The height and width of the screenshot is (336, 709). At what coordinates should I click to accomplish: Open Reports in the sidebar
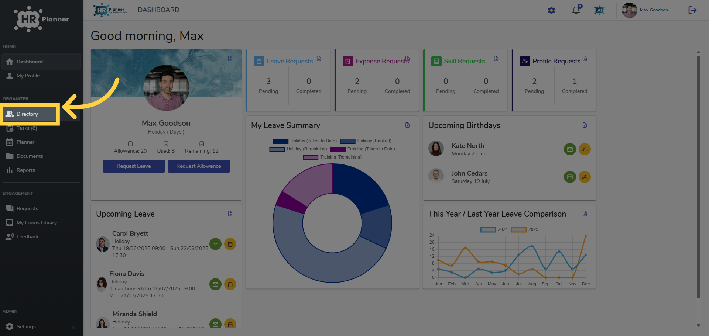click(41, 170)
